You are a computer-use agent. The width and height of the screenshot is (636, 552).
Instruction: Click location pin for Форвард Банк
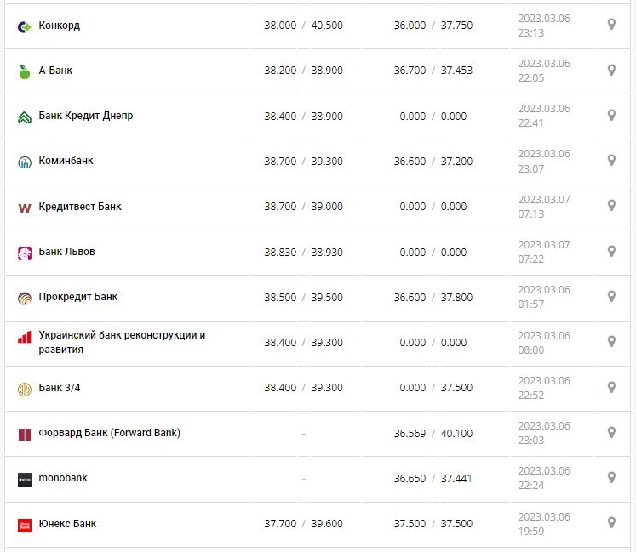[610, 433]
